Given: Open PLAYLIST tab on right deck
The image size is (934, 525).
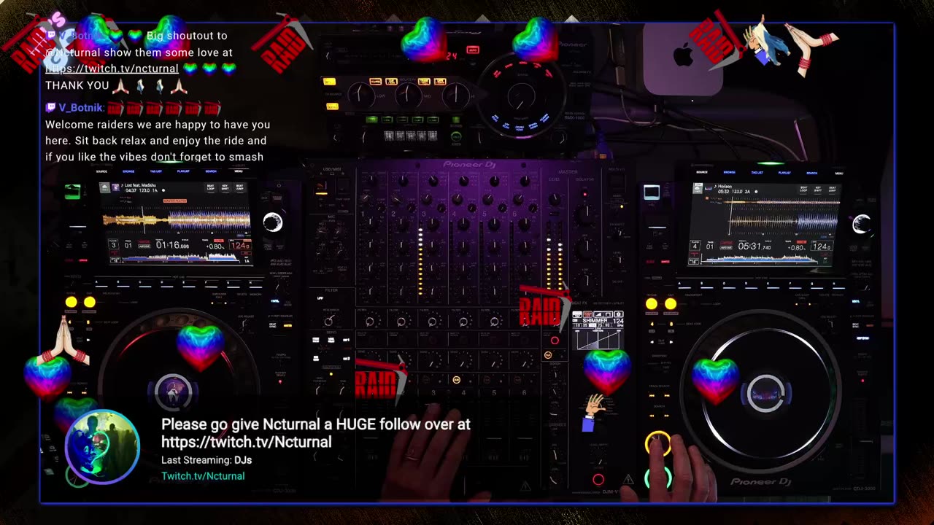Looking at the screenshot, I should coord(784,173).
